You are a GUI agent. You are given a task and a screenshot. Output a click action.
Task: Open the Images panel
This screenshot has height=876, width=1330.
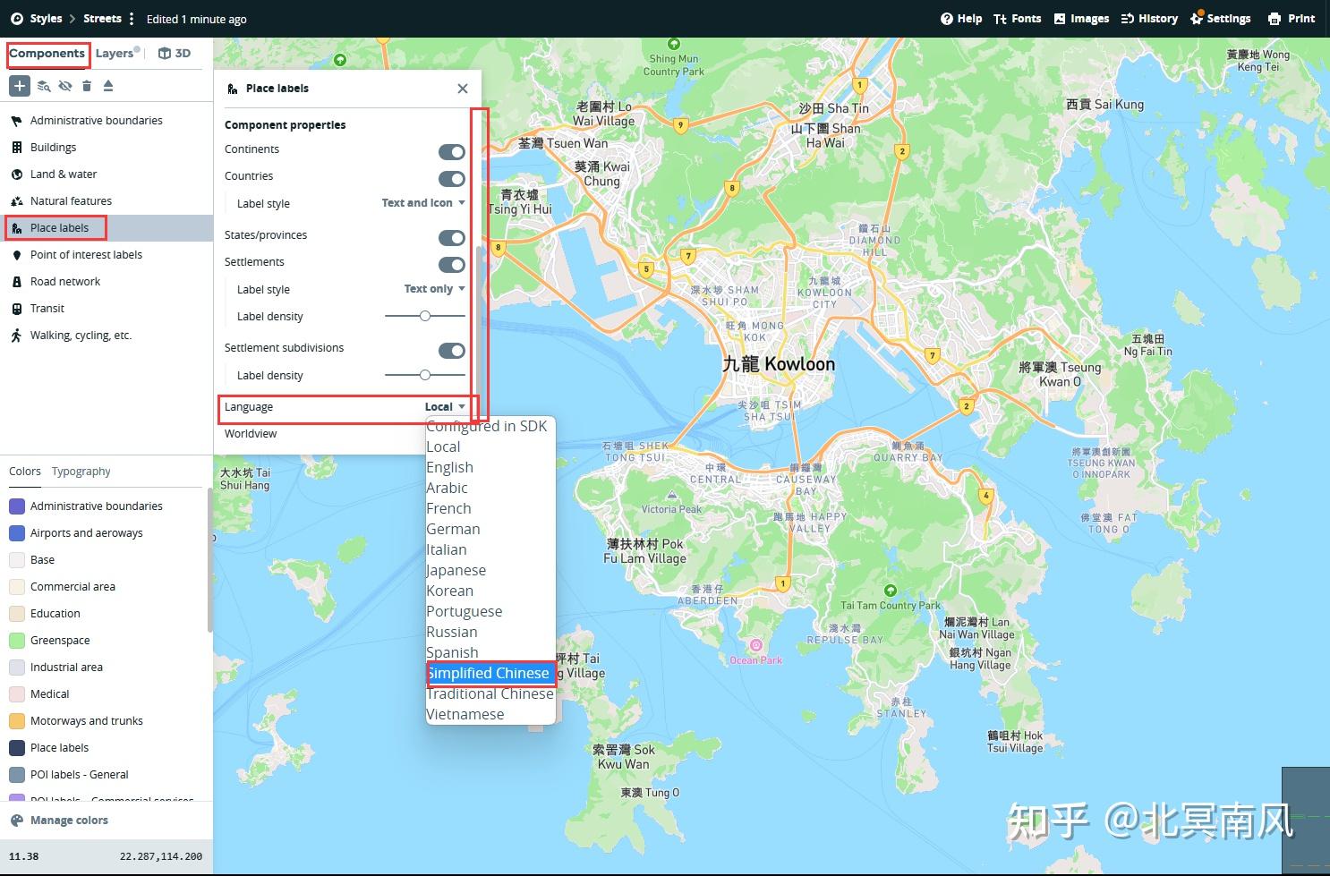click(x=1080, y=18)
